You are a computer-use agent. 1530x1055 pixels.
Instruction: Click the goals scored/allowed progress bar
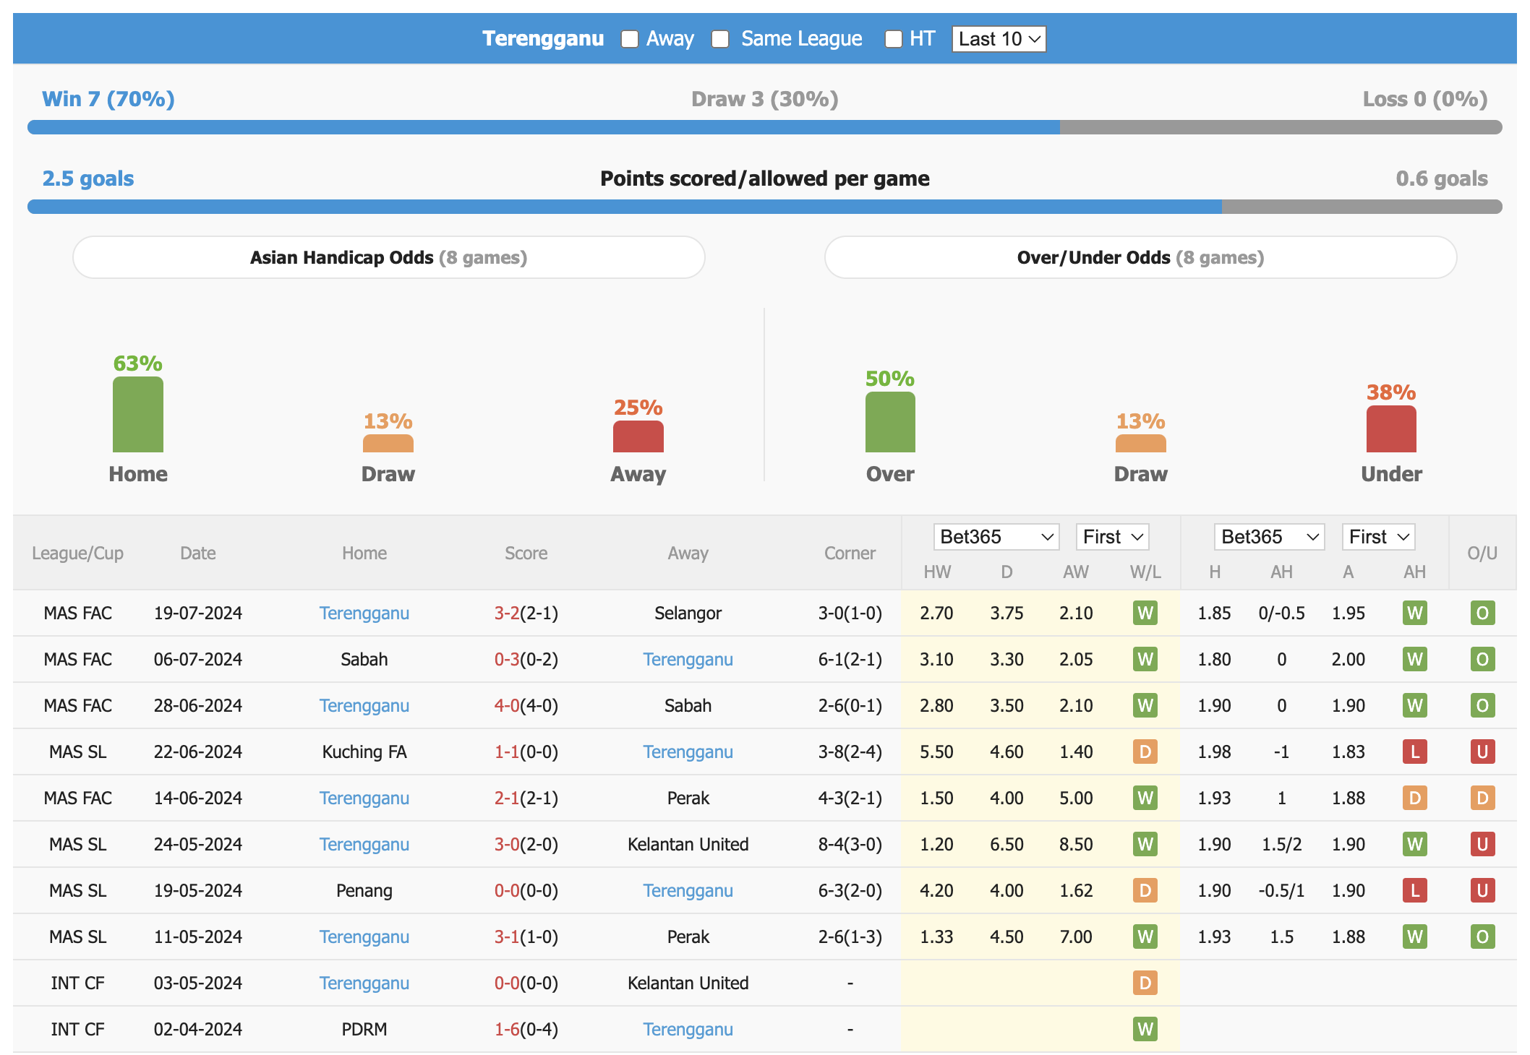click(765, 207)
